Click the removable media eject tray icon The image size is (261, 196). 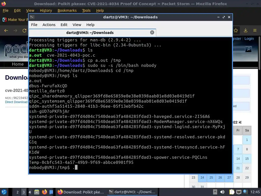tap(215, 192)
